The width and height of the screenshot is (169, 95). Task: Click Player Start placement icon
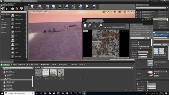13,32
